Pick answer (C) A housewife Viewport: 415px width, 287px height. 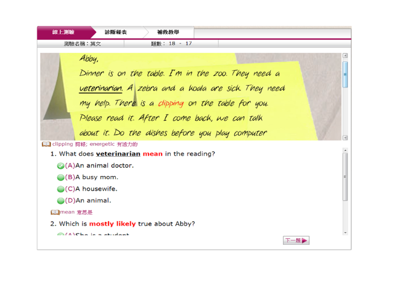click(61, 189)
